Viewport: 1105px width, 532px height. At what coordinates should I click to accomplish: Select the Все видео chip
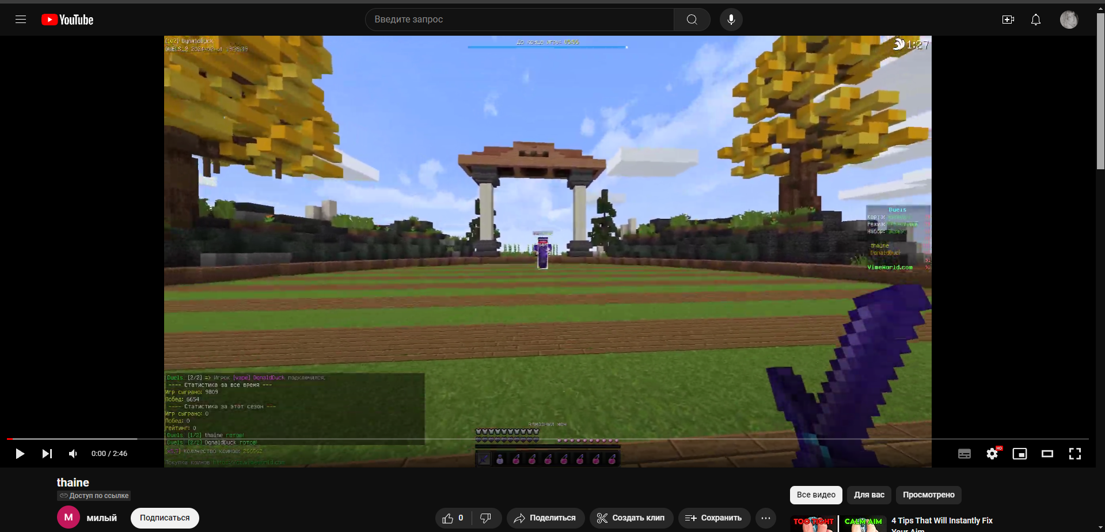point(816,495)
